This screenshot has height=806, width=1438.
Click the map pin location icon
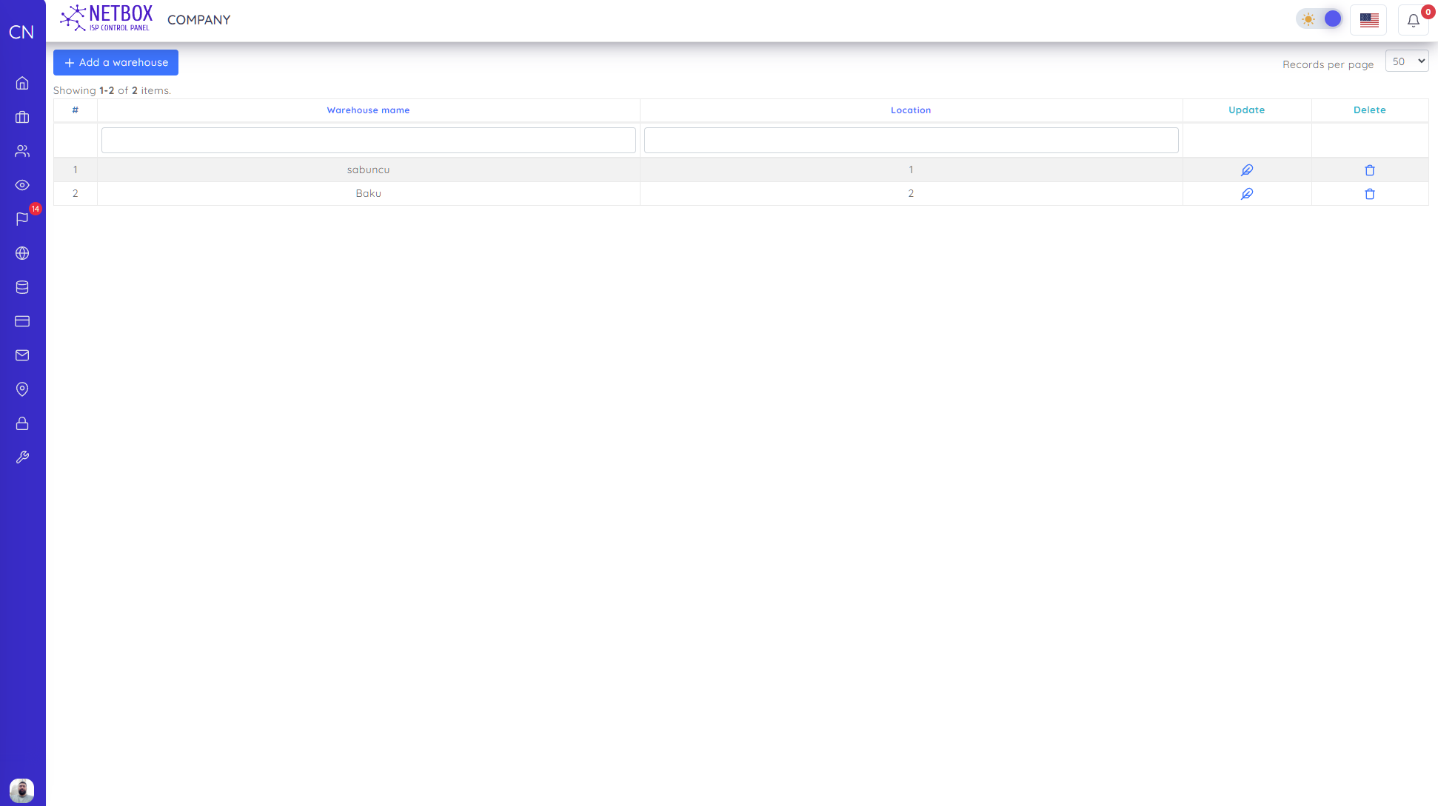click(22, 389)
